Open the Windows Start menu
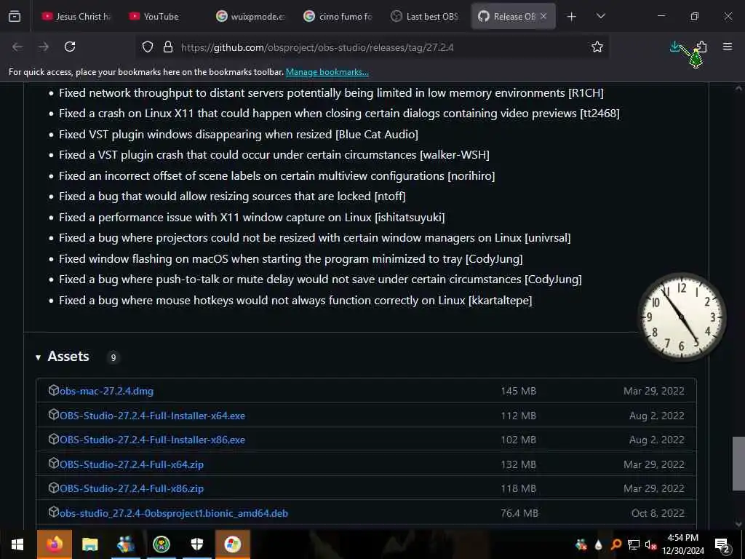745x559 pixels. (x=17, y=544)
